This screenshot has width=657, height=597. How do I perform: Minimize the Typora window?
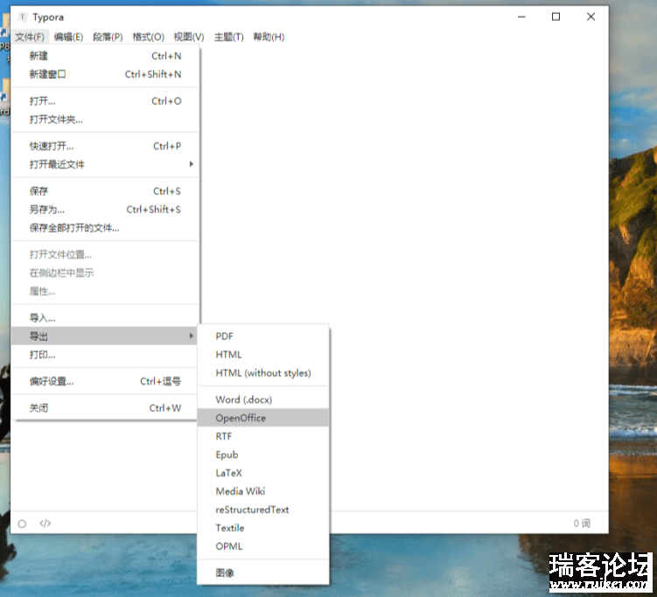[521, 17]
